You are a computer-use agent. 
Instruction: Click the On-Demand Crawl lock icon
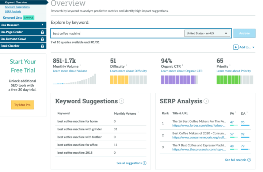42,39
